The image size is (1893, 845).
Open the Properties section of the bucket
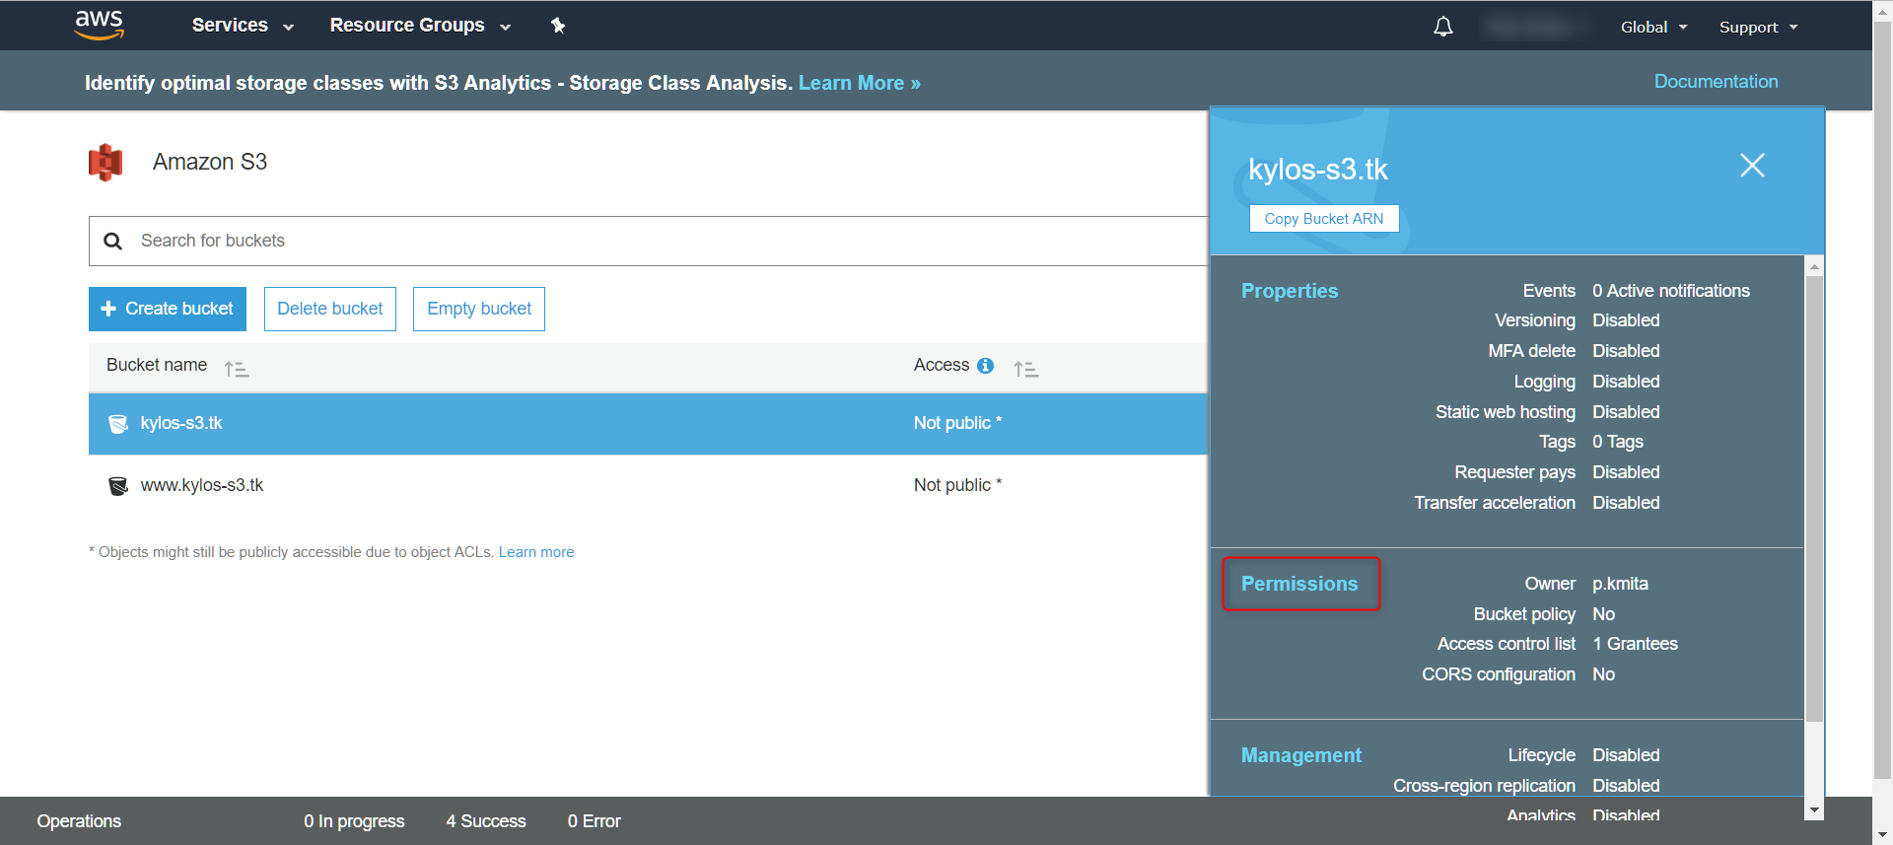tap(1290, 291)
